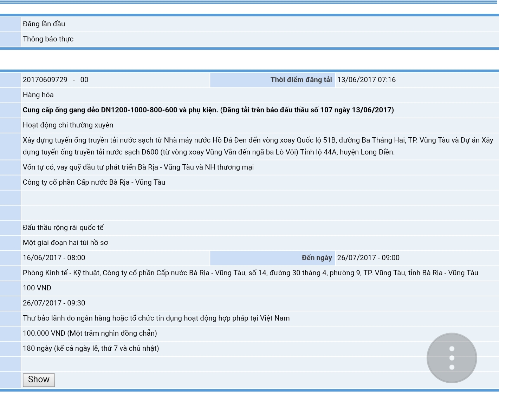This screenshot has height=395, width=506.
Task: Click the 'Thư bảo lãnh do ngân hàng' text
Action: pyautogui.click(x=156, y=318)
